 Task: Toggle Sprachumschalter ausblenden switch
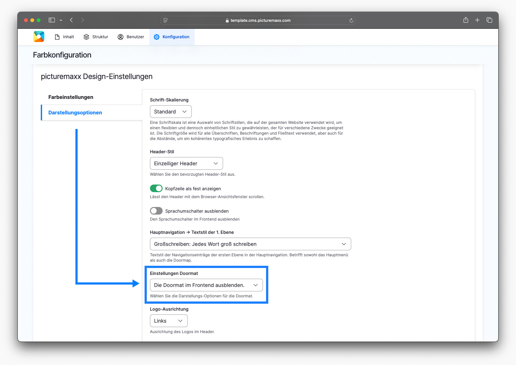click(156, 211)
